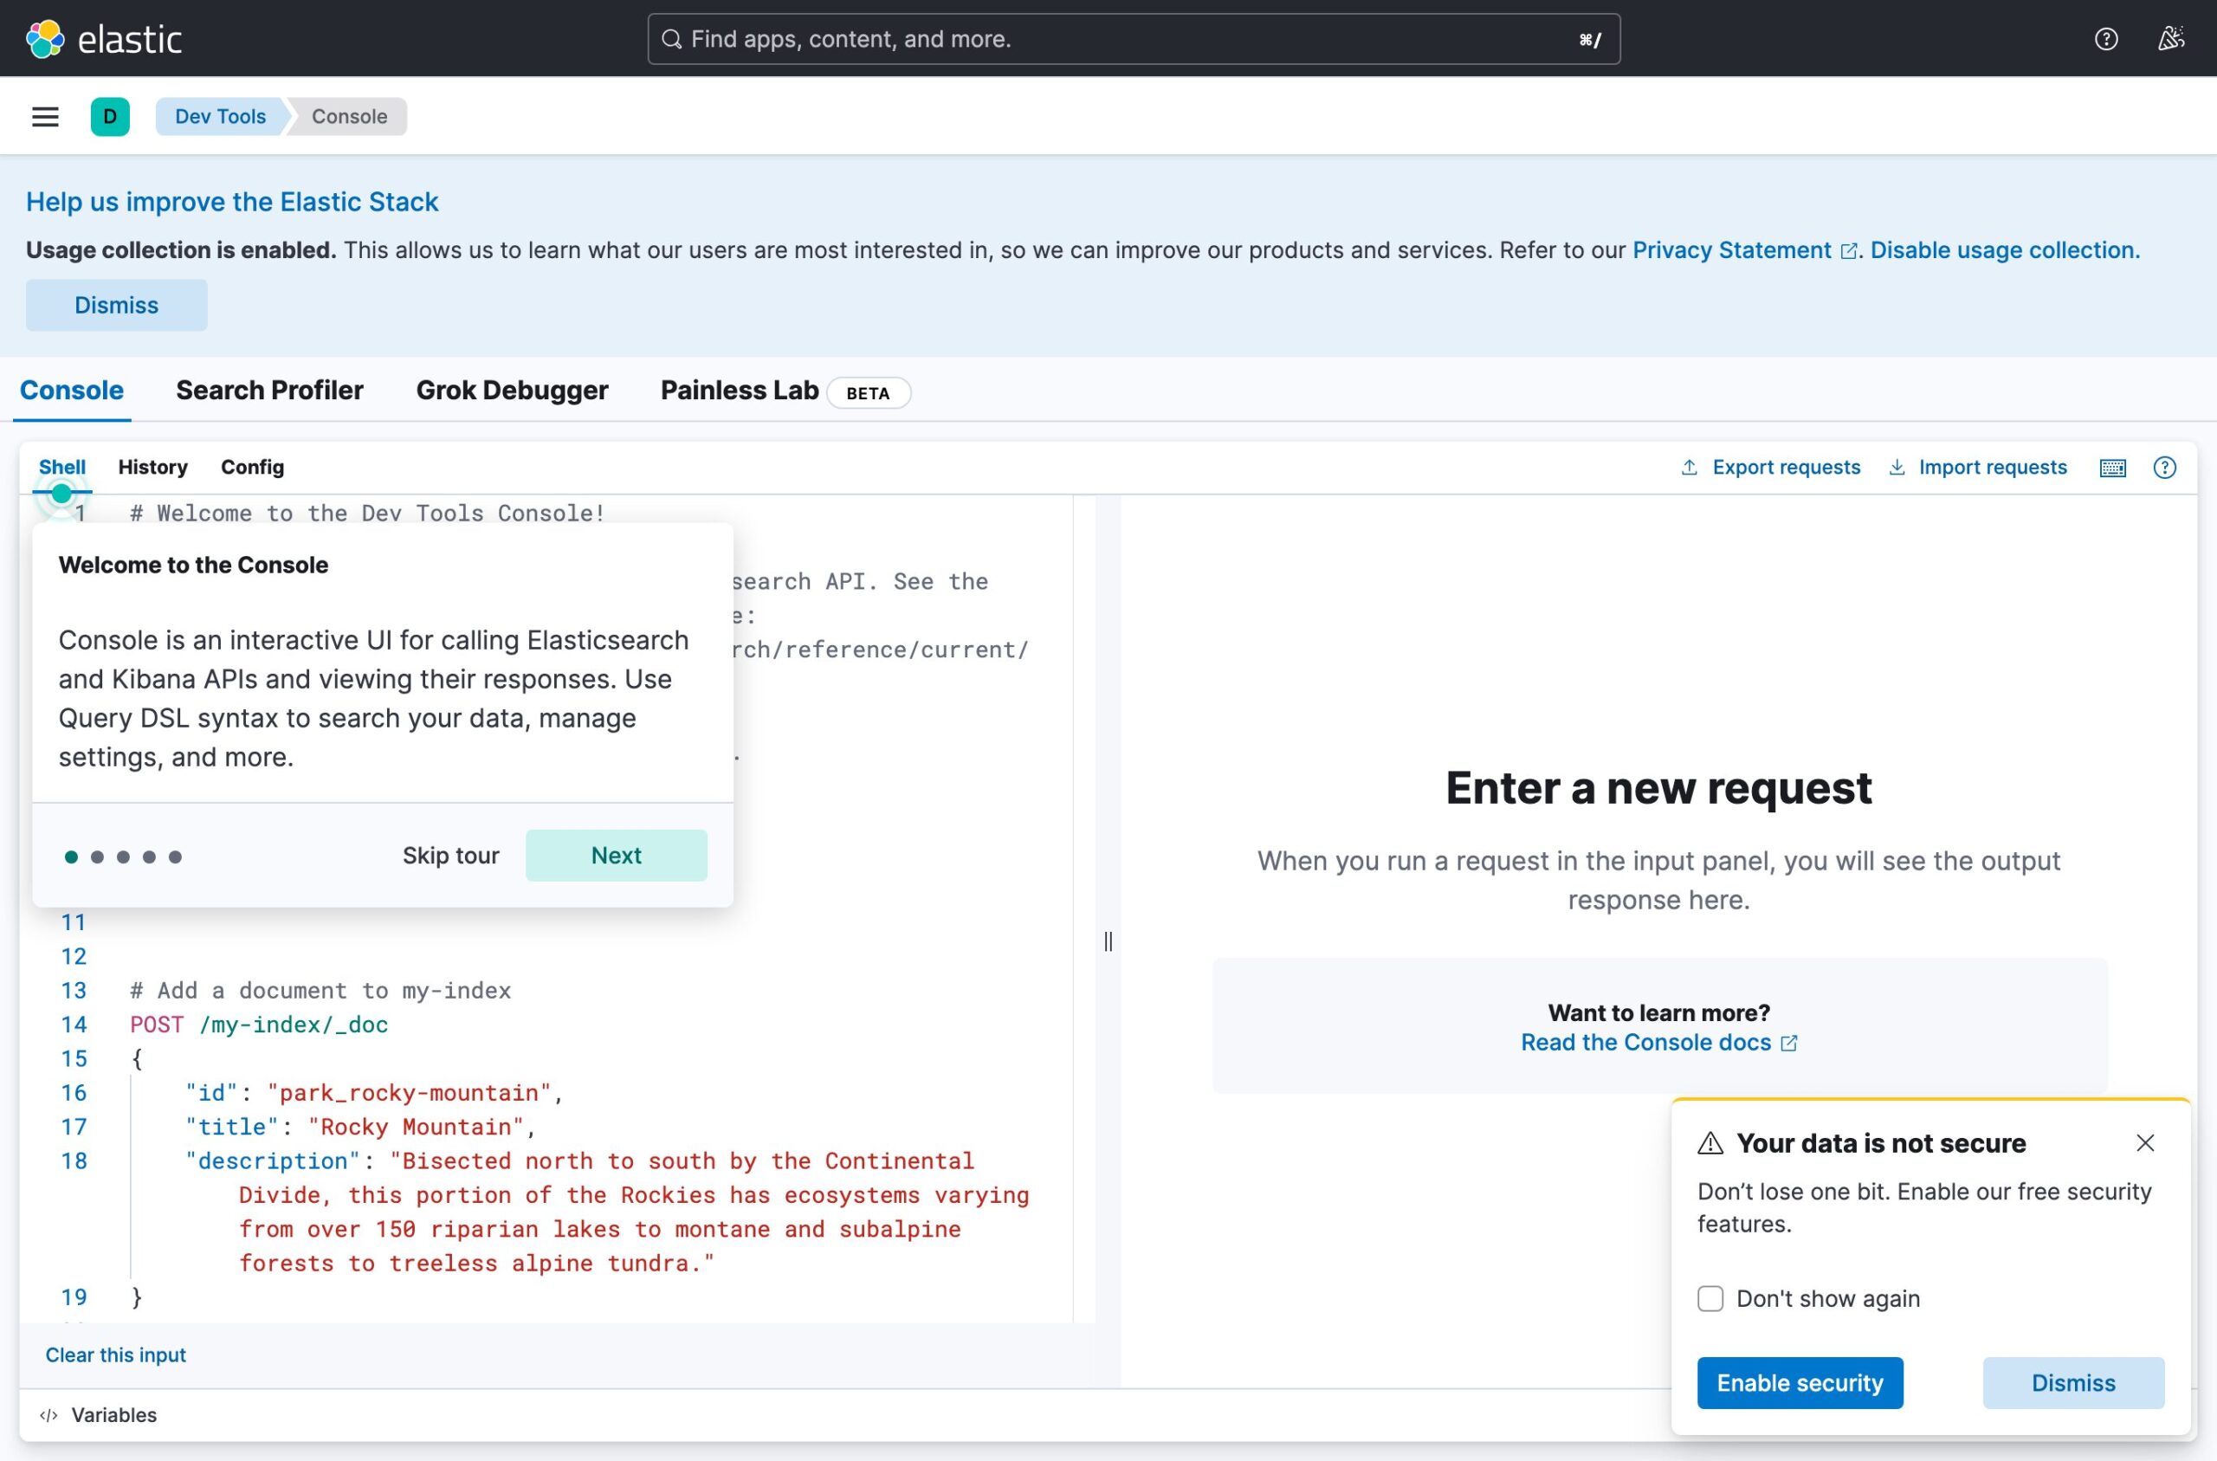
Task: Open keyboard shortcuts icon
Action: click(2113, 468)
